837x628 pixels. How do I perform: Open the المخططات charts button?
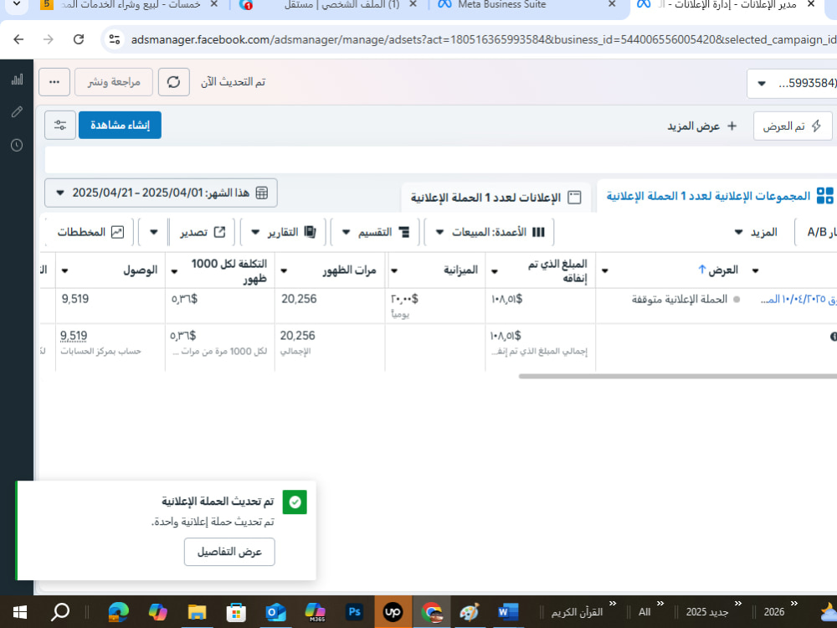91,232
